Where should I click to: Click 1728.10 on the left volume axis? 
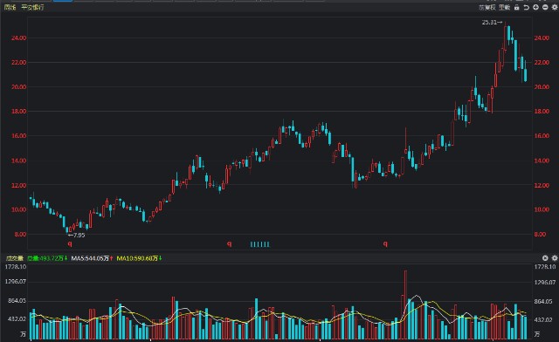[x=16, y=267]
